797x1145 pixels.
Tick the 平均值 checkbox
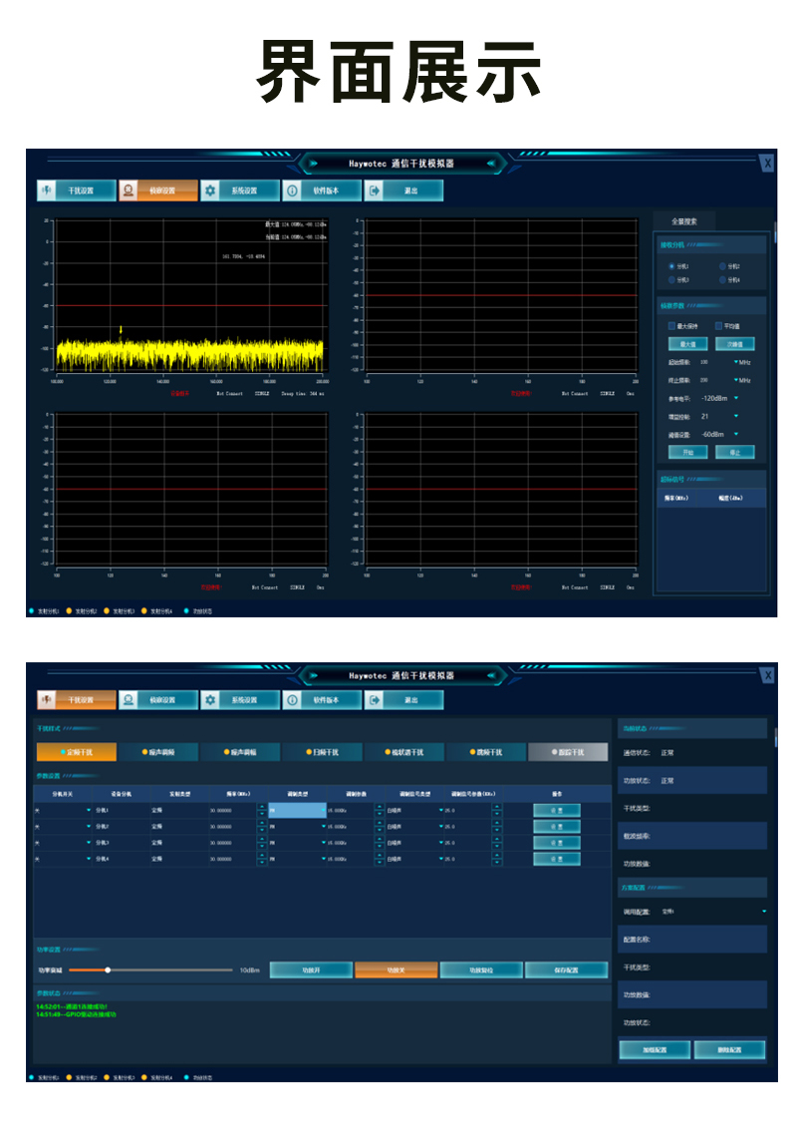(718, 326)
